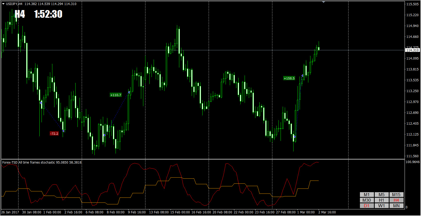Click the 100.9646 indicator scale value
The image size is (421, 216).
(413, 162)
